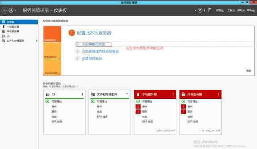Viewport: 257px width, 149px height.
Task: Hide the welcome panel via 隐藏
Action: (248, 71)
